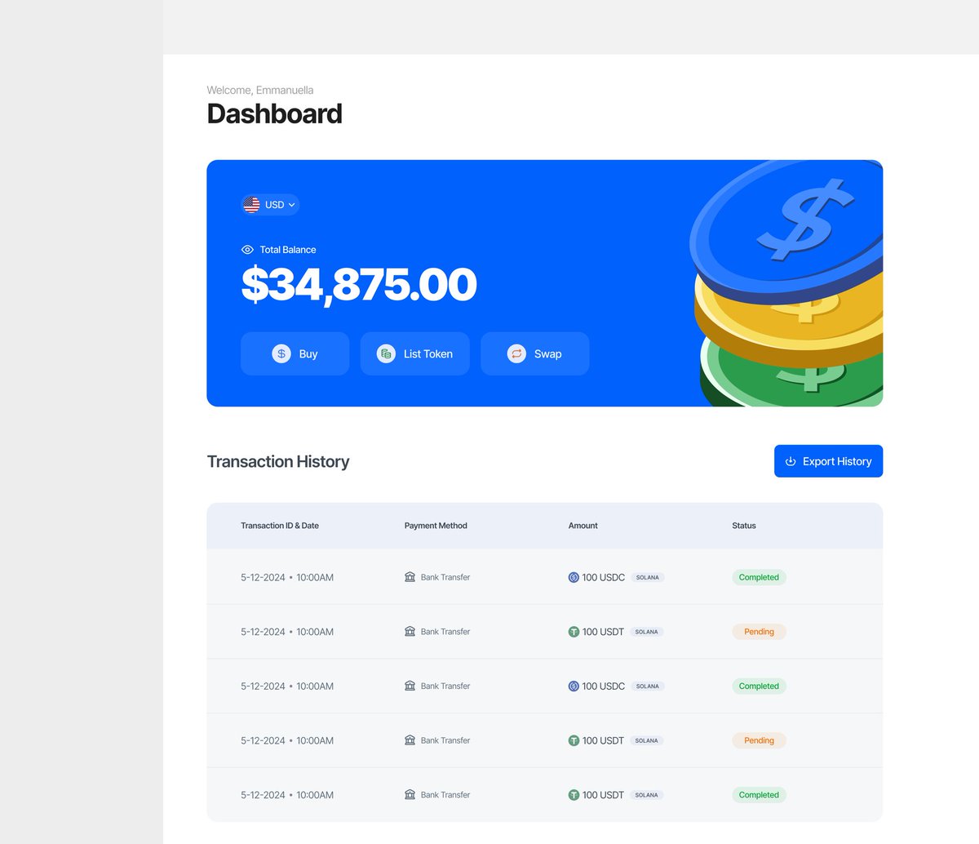Screen dimensions: 979x844
Task: Click the bank icon in the second transaction row
Action: coord(410,631)
